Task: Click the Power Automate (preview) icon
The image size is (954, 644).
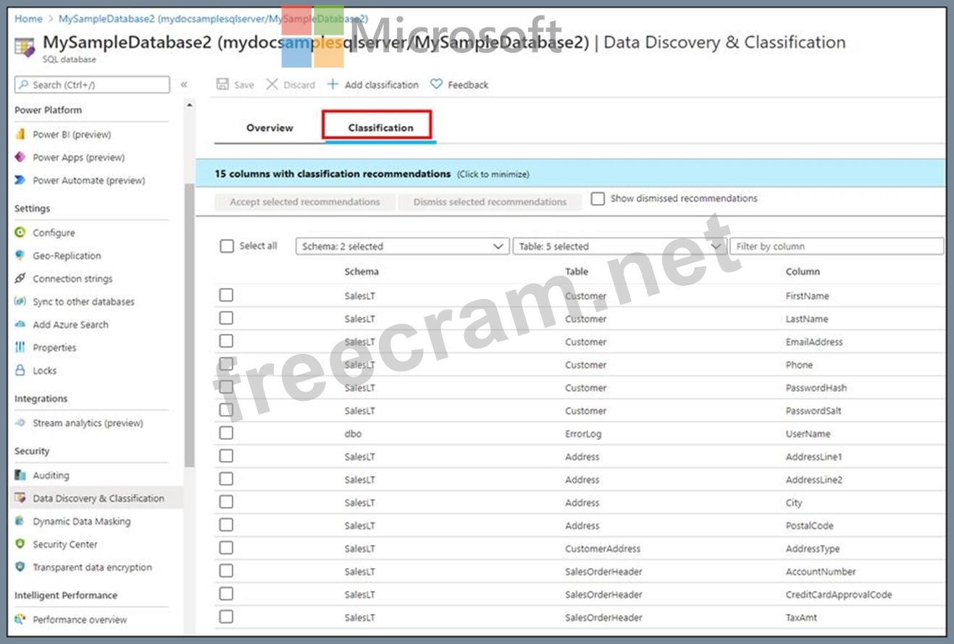Action: click(20, 180)
